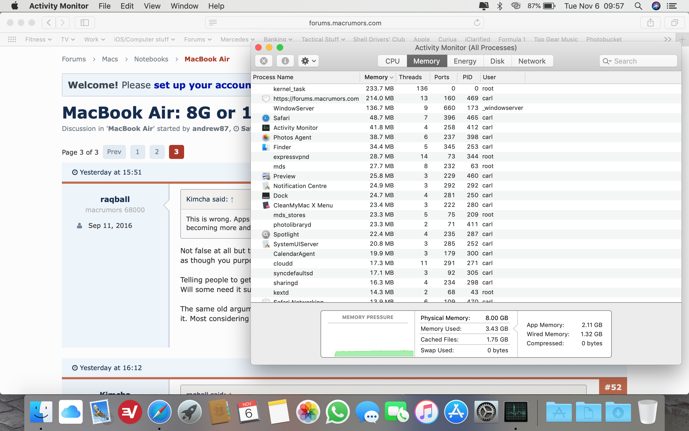Select the expressvpnd process row
Viewport: 689px width, 431px height.
click(x=466, y=157)
